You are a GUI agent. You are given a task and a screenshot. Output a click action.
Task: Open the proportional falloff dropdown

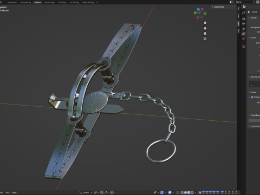(x=116, y=192)
